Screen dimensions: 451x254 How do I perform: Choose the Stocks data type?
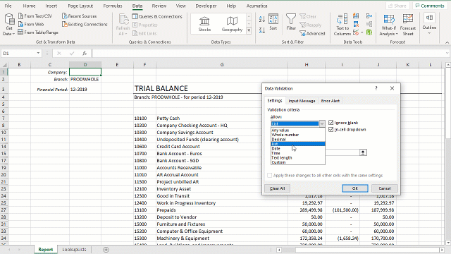[204, 24]
